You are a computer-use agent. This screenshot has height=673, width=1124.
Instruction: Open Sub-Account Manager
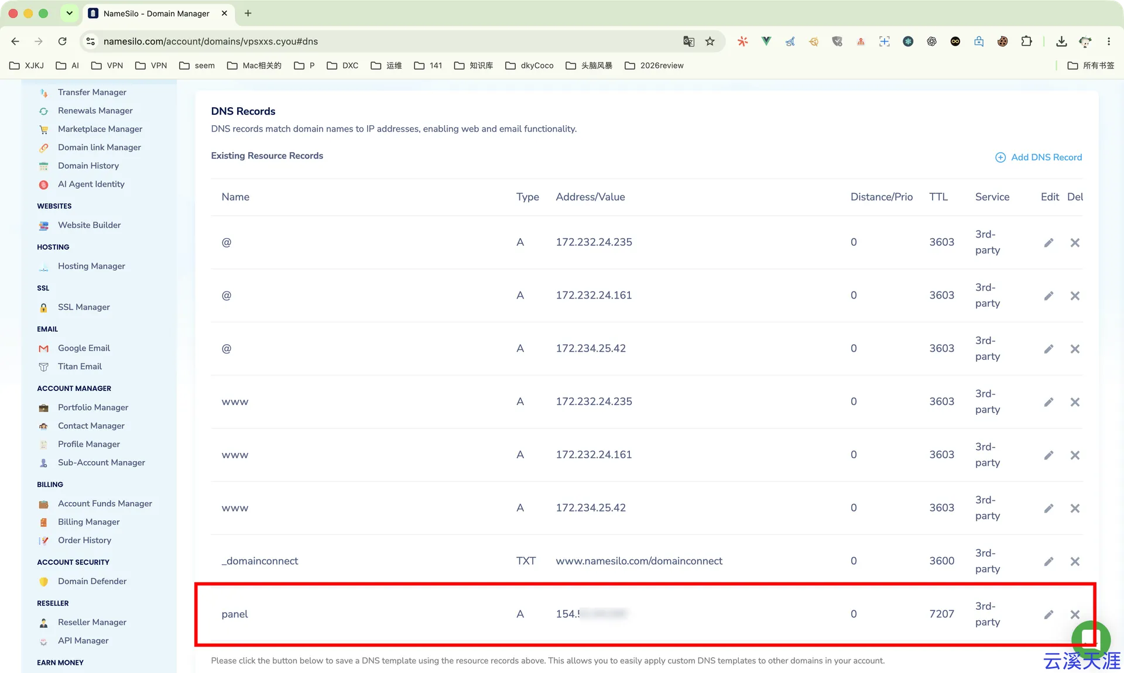coord(101,463)
